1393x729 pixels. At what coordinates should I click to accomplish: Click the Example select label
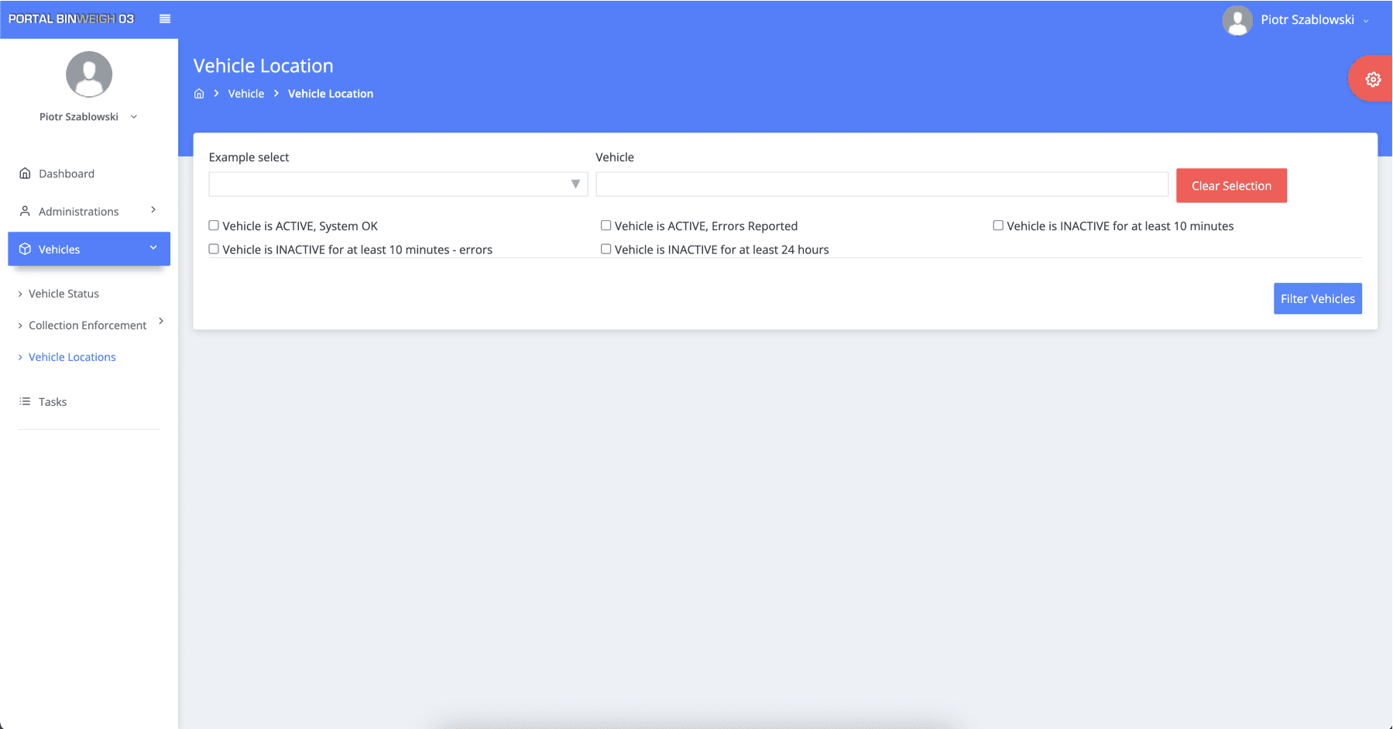249,157
